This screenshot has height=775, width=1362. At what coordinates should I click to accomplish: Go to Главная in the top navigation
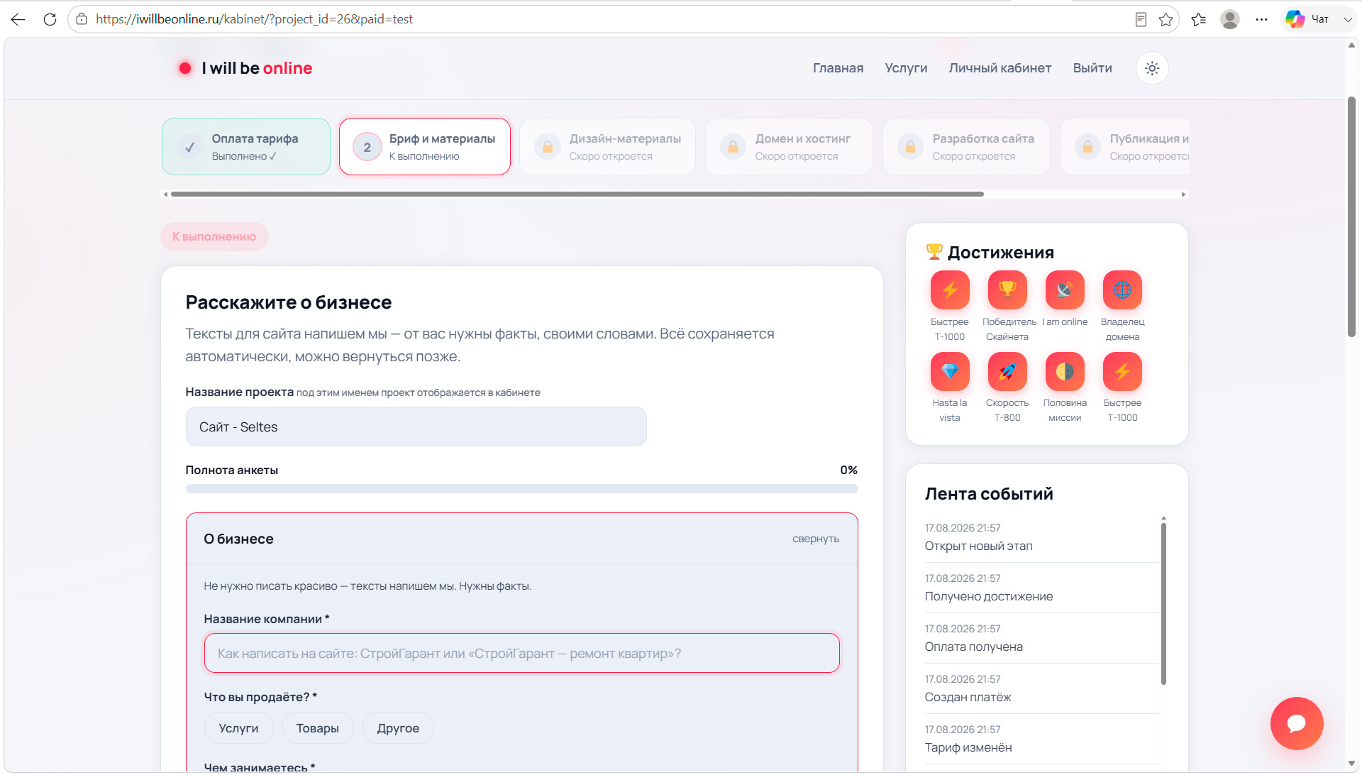(838, 68)
